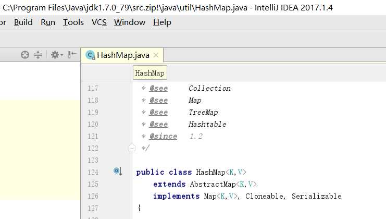Screen dimensions: 386x219
Task: Click the @see tag before Hashtable
Action: pos(158,124)
